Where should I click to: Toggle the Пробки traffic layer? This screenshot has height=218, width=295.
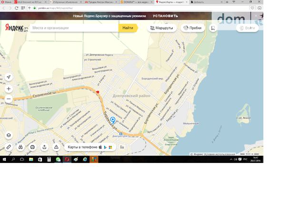pos(193,28)
